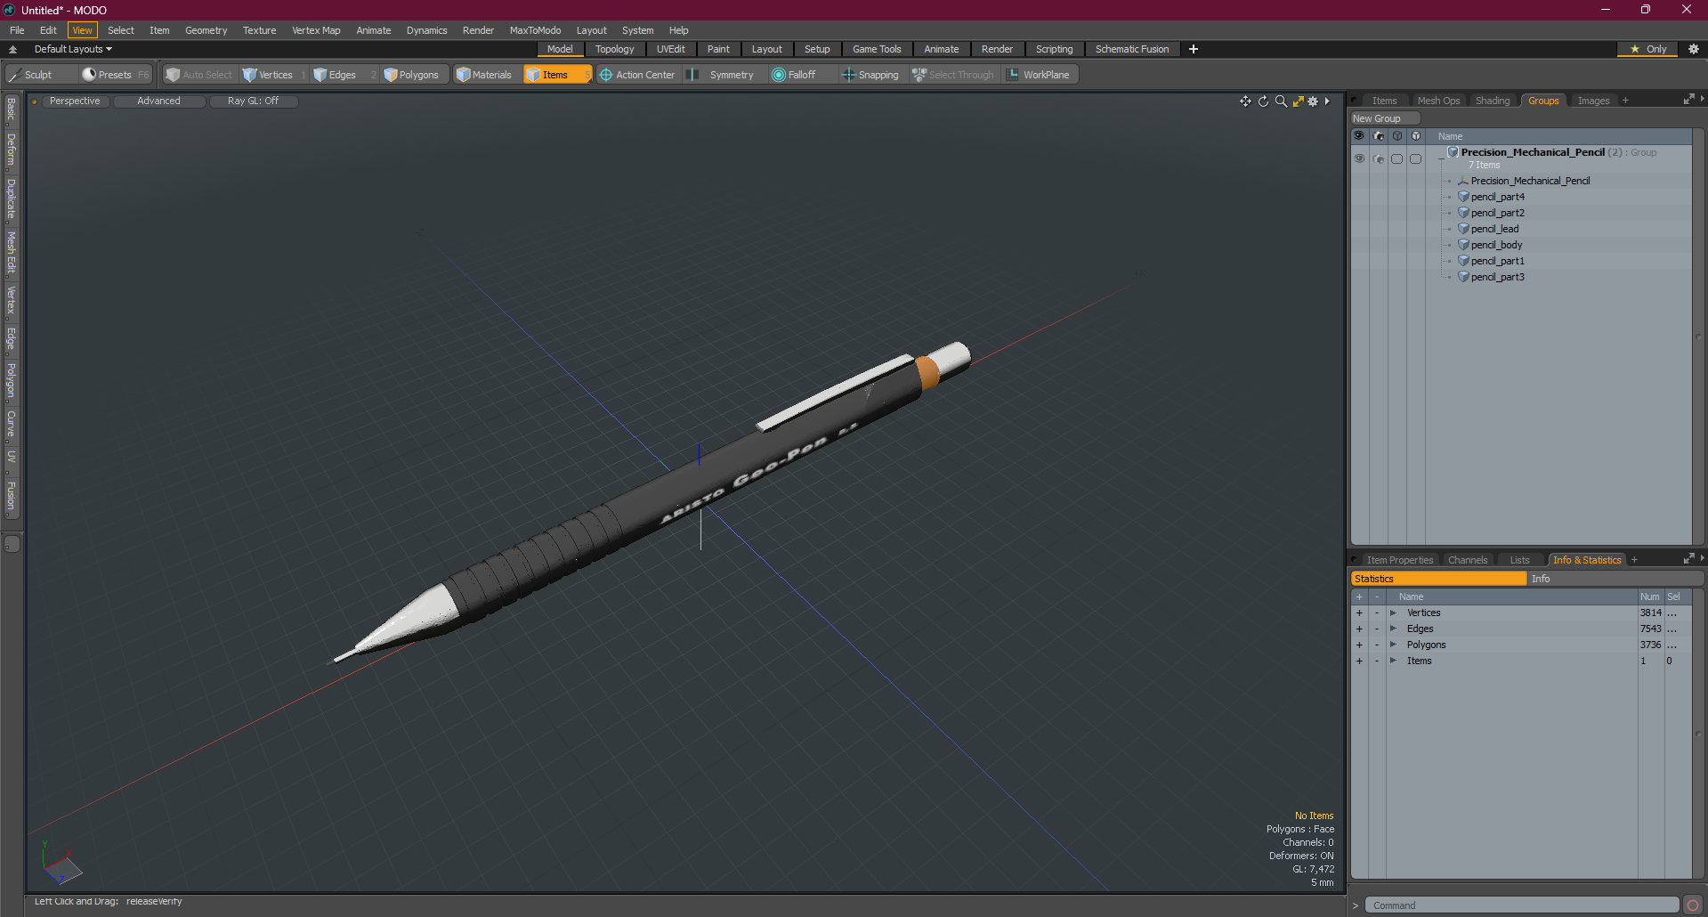Select the pencil_part4 mesh icon
This screenshot has width=1708, height=917.
1463,197
